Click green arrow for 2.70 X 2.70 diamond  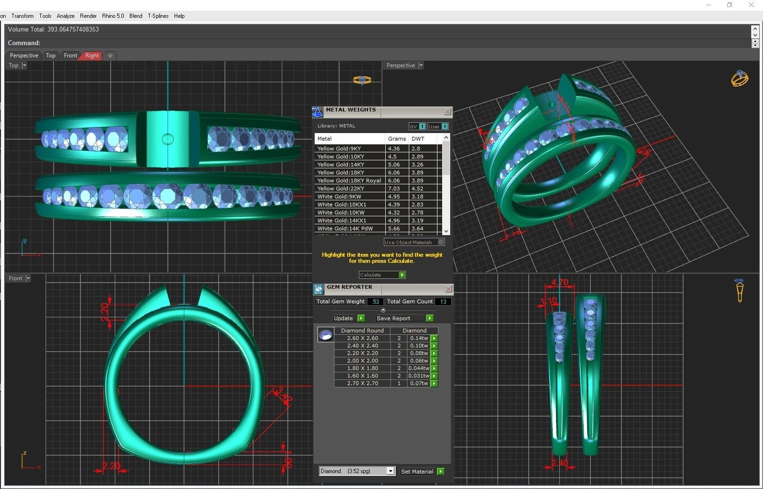(434, 383)
